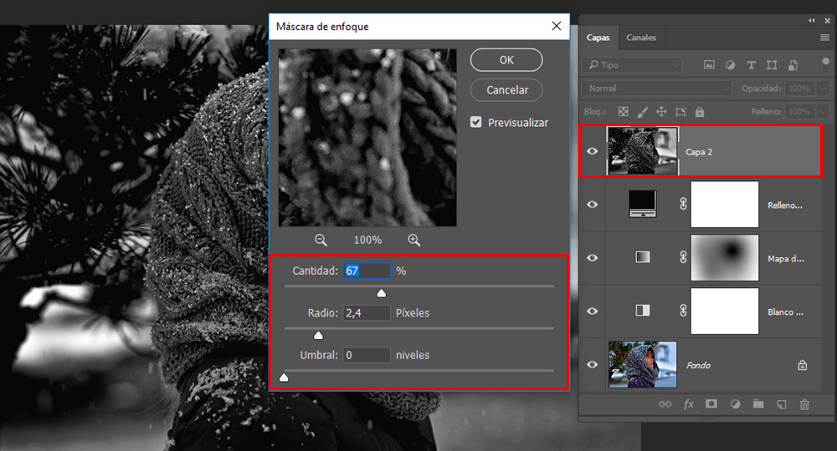
Task: Hide the Capa 2 layer
Action: coord(593,151)
